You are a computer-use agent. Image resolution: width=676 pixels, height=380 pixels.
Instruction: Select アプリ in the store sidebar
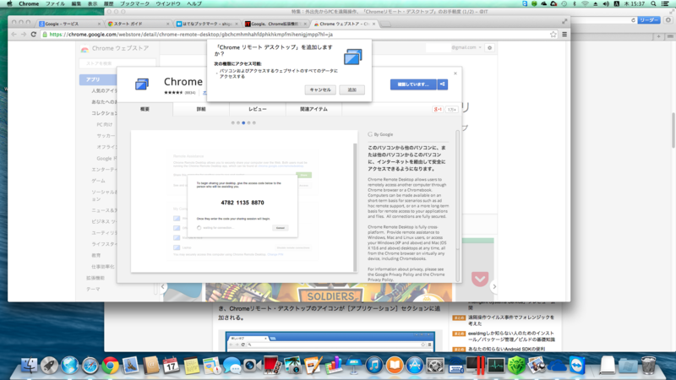click(x=98, y=79)
